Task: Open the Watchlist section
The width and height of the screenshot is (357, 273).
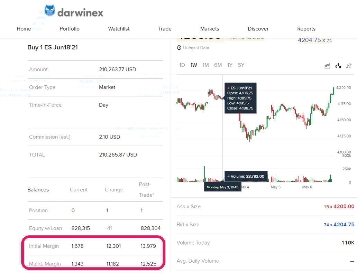Action: [x=119, y=29]
